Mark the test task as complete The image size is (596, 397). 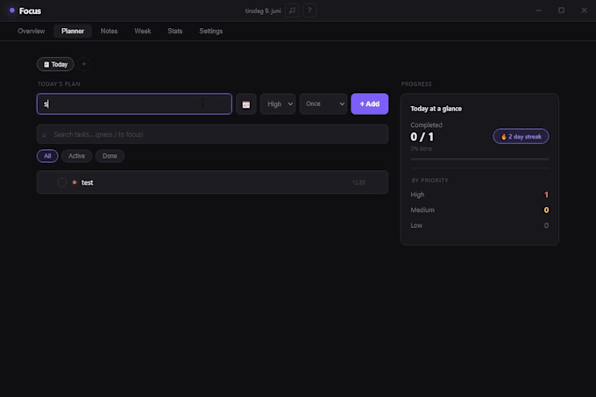(61, 182)
